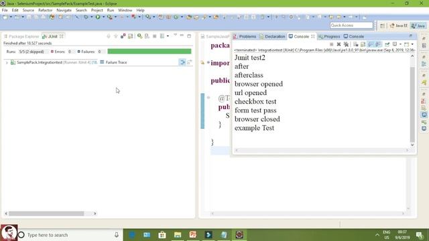Open the Debug dropdown arrow
The width and height of the screenshot is (429, 241).
[91, 17]
